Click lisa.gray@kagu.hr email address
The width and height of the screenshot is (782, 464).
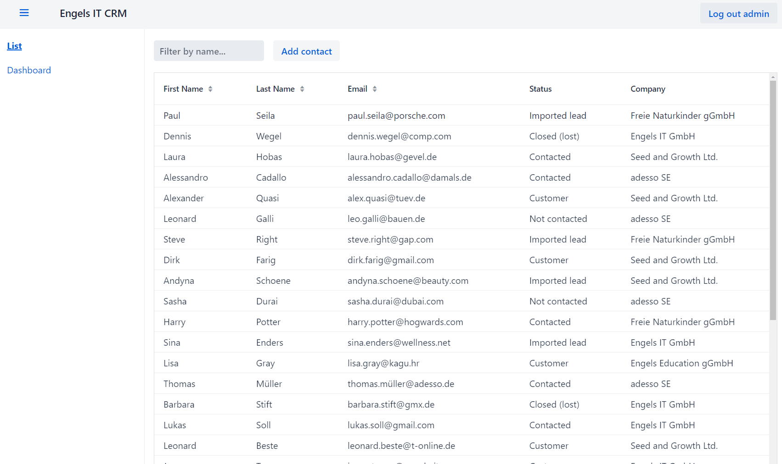coord(383,363)
